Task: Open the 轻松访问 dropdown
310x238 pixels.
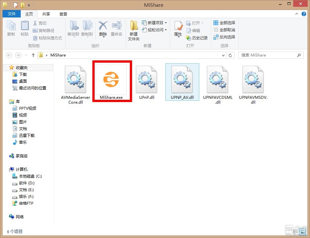Action: coord(154,30)
